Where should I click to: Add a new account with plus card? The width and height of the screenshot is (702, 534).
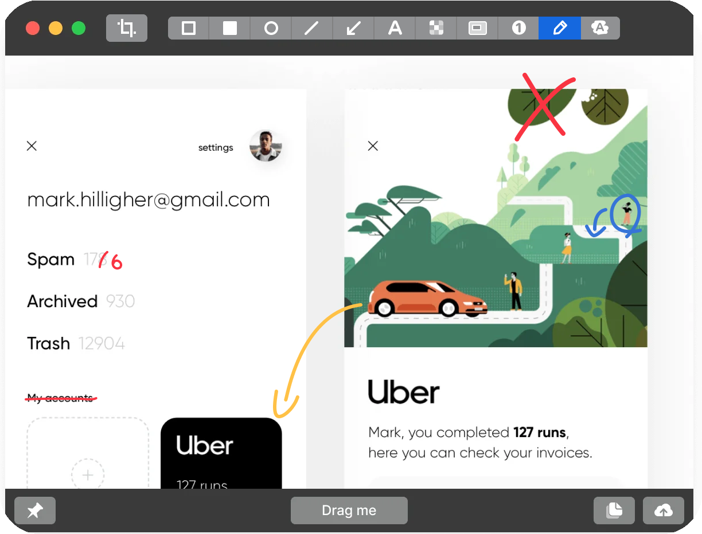[88, 453]
